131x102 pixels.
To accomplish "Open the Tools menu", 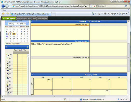I will click(x=123, y=14).
